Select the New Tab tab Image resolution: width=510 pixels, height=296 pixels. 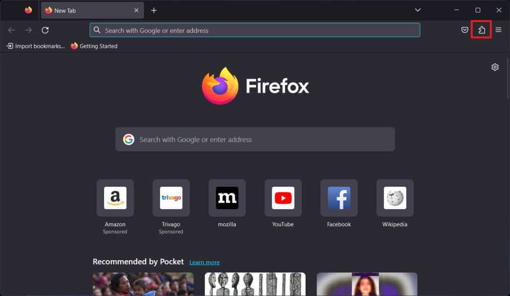86,10
